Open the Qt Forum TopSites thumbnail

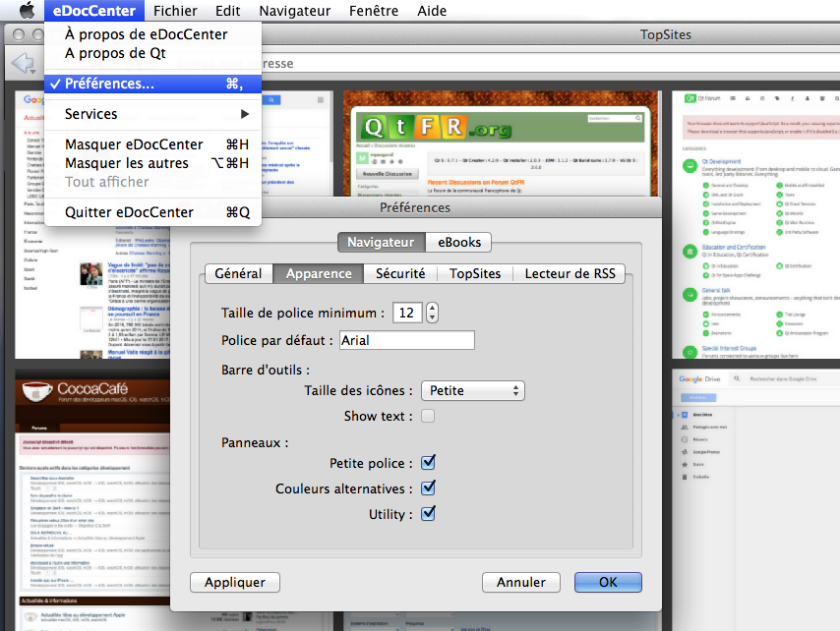755,225
